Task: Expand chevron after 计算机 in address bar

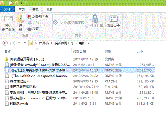Action: [x=52, y=43]
